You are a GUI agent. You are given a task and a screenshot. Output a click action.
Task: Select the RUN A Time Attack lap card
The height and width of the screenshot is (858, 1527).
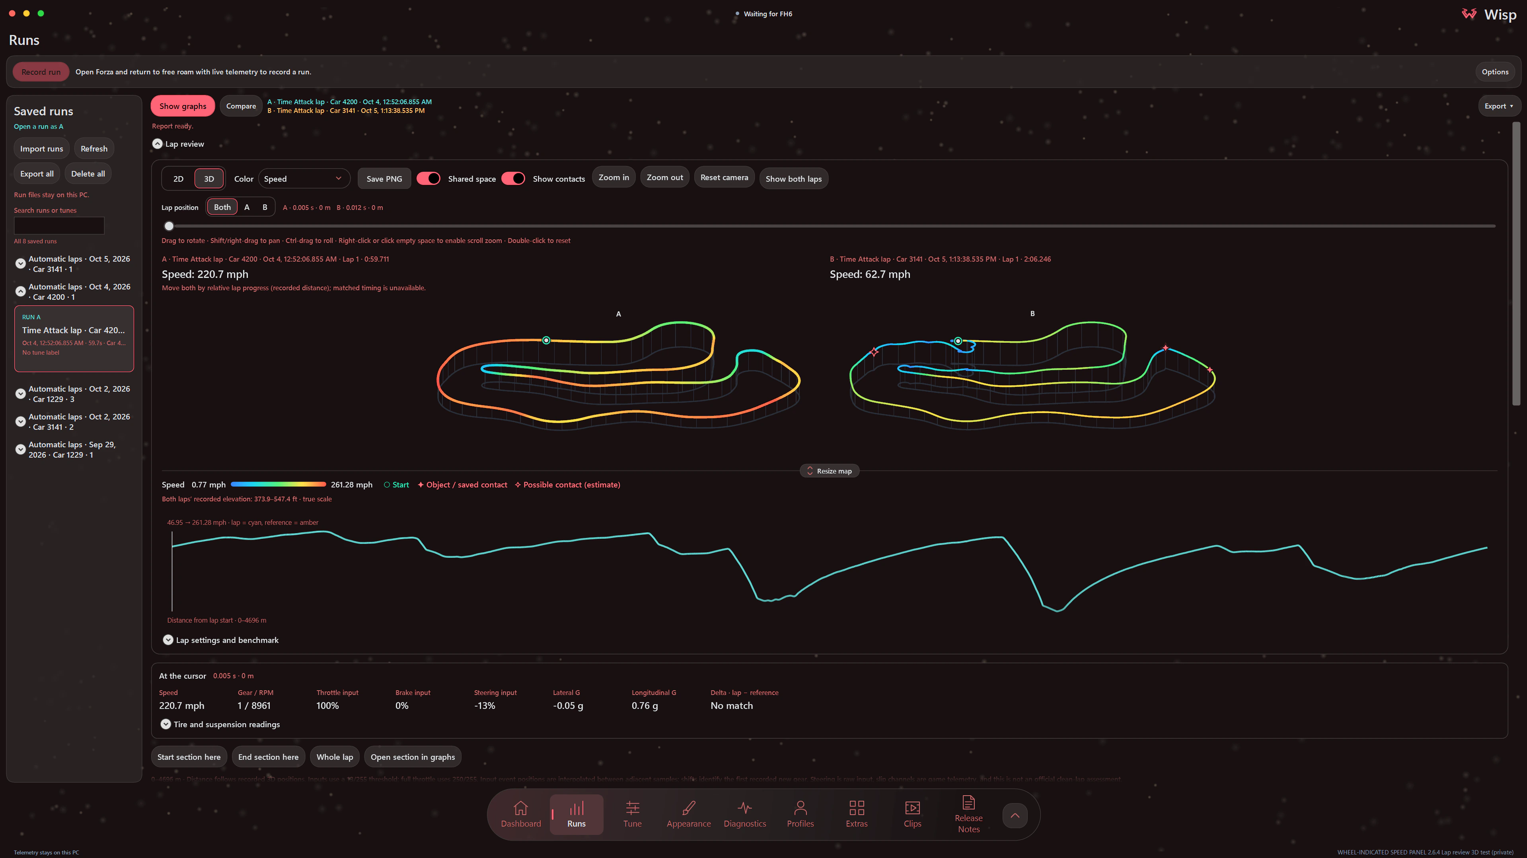coord(74,338)
